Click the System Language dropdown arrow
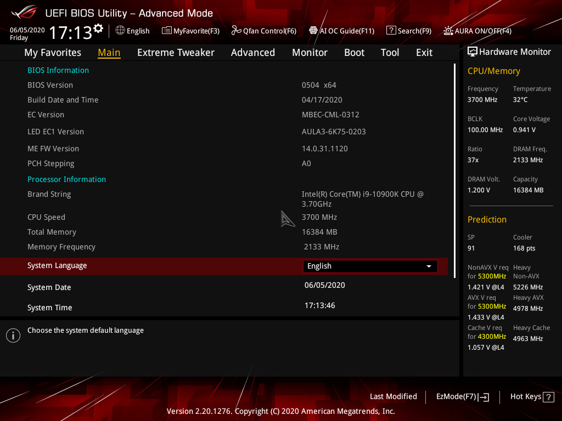This screenshot has height=421, width=562. pos(429,266)
